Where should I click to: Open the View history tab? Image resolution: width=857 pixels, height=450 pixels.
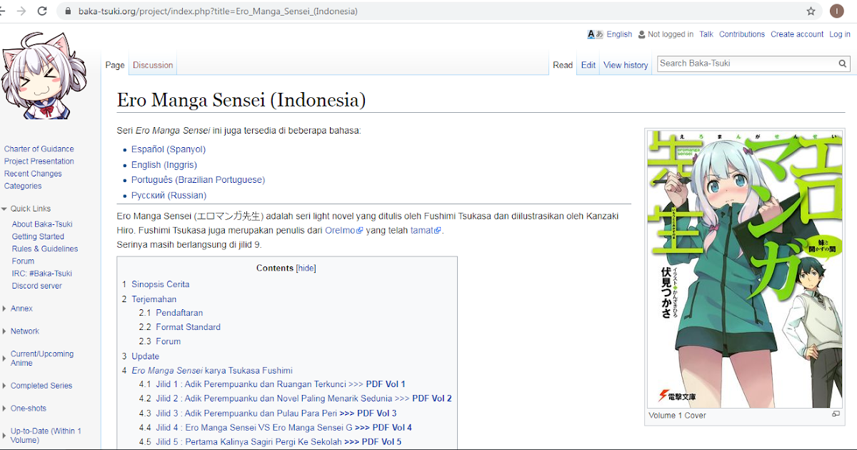tap(626, 65)
